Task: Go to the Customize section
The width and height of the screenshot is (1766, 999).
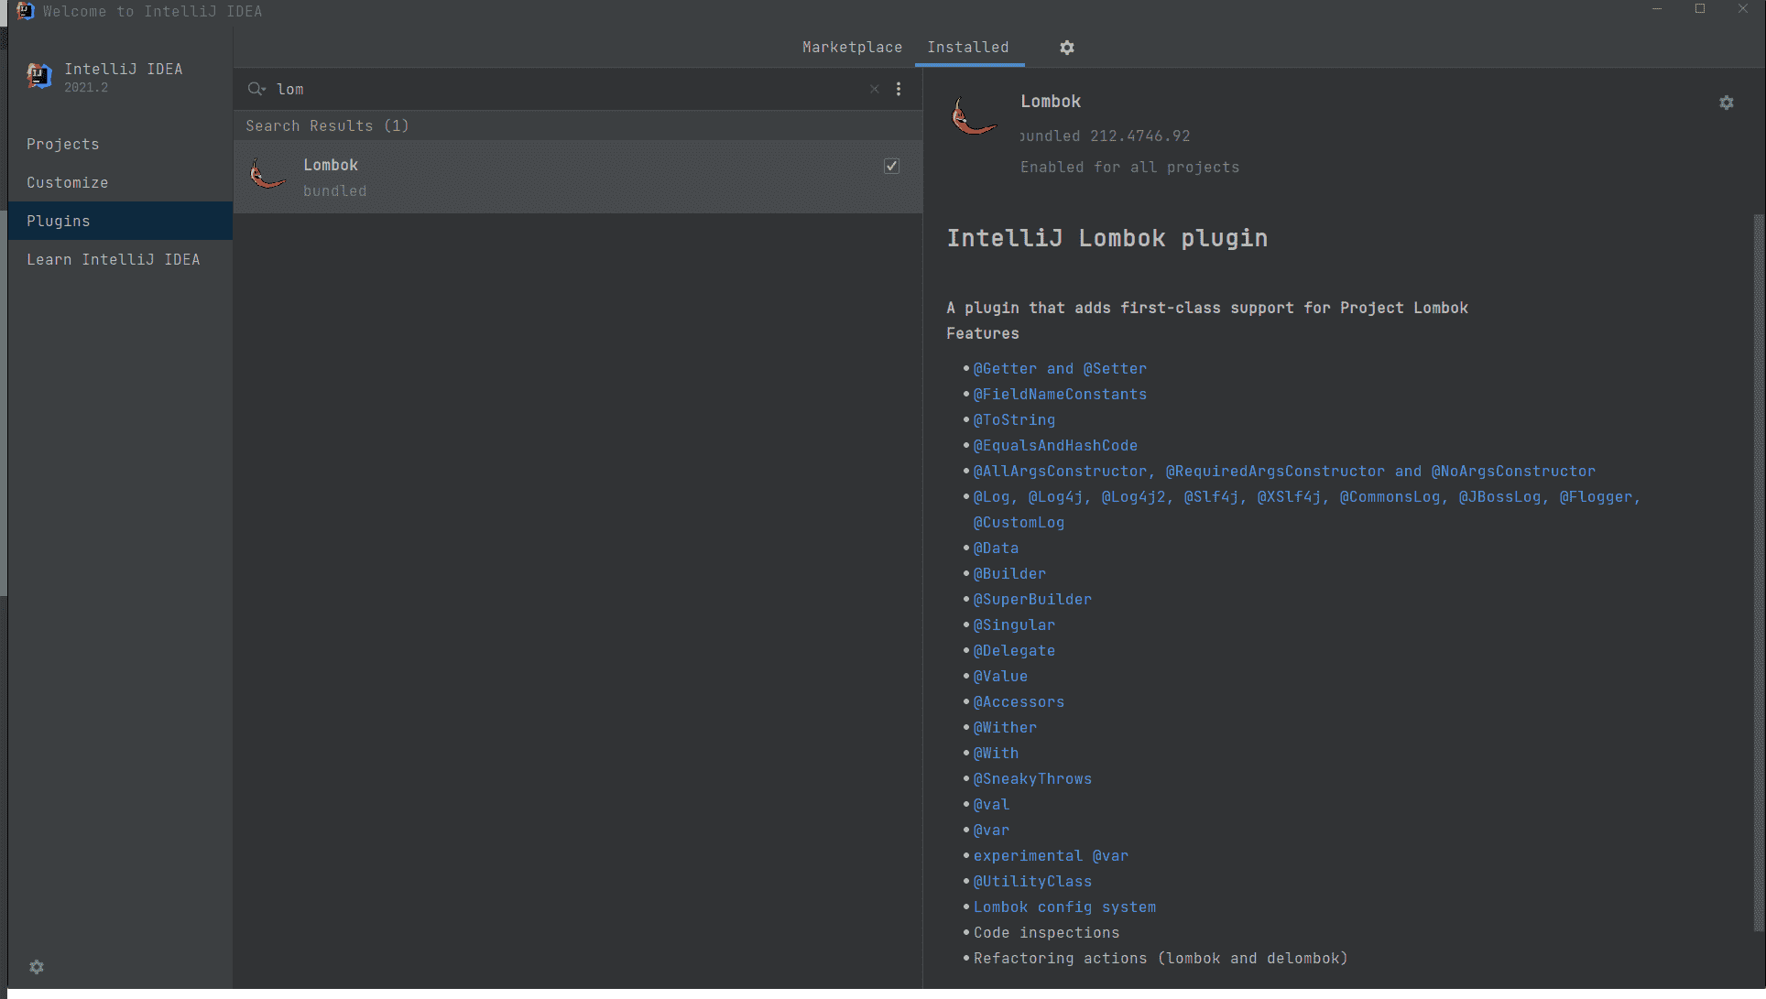Action: click(67, 183)
